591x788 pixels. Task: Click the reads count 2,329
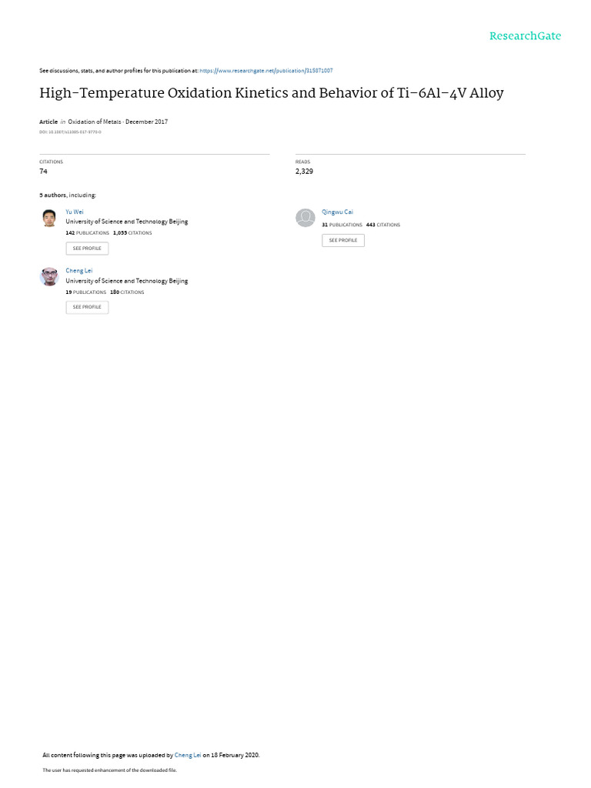click(304, 172)
